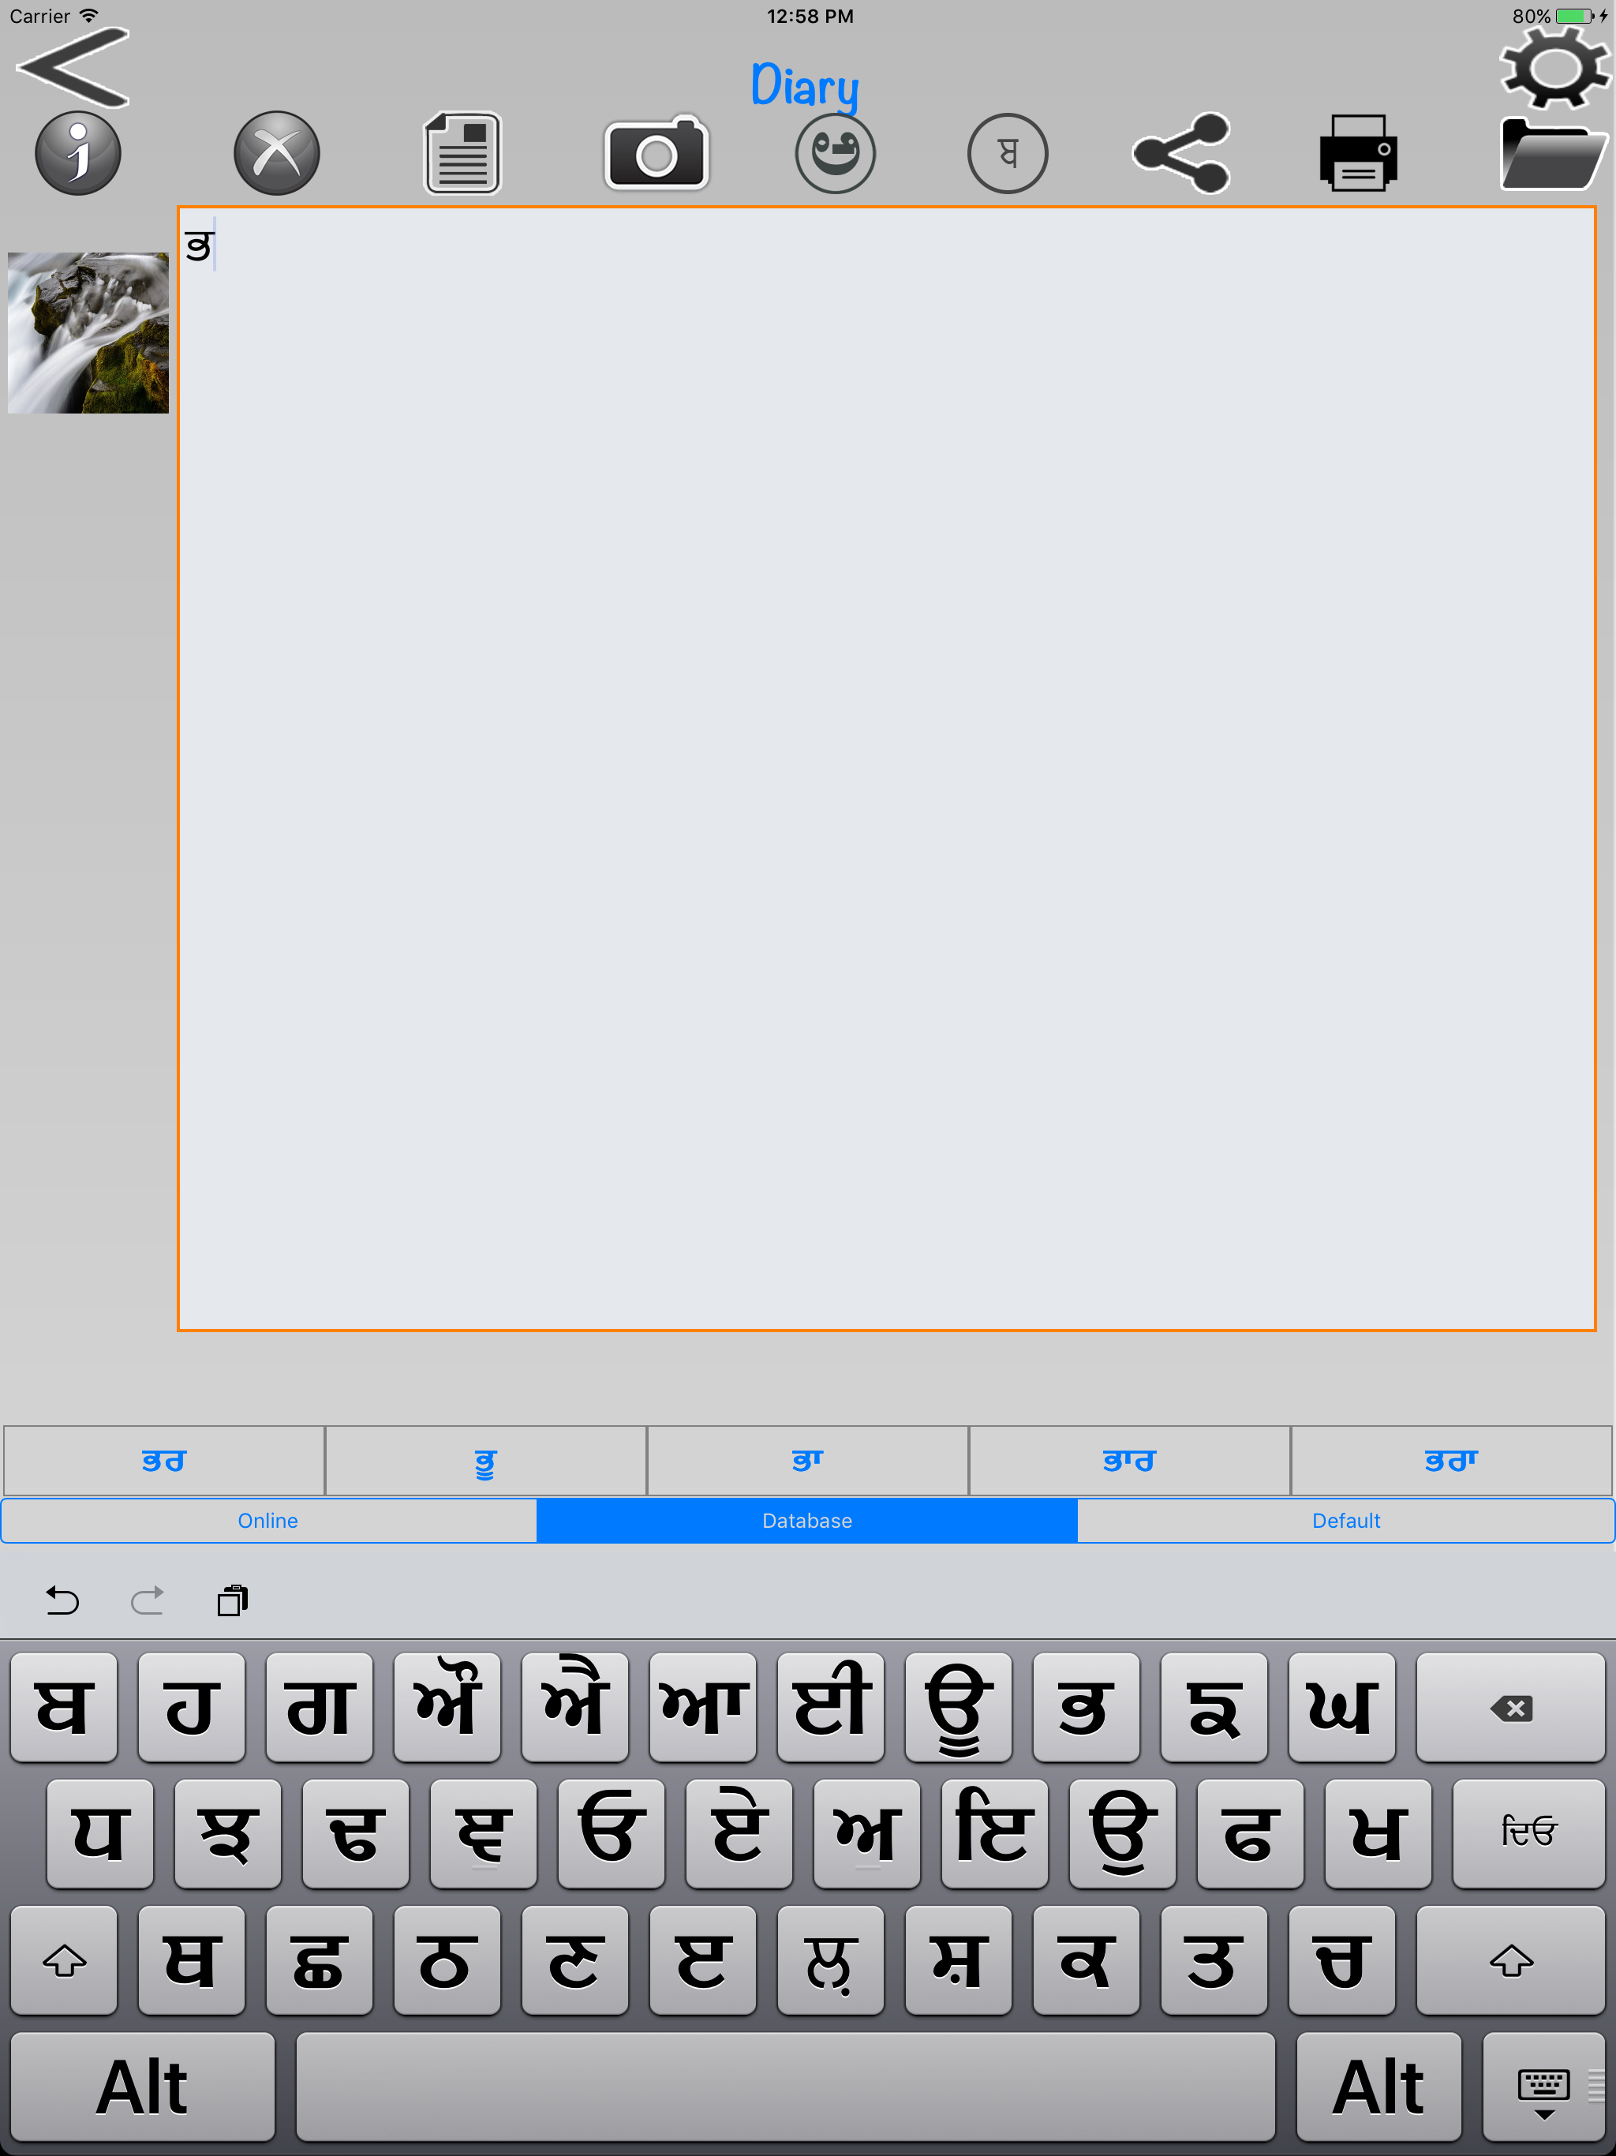1616x2156 pixels.
Task: Tap the ਧ key
Action: pyautogui.click(x=100, y=1834)
